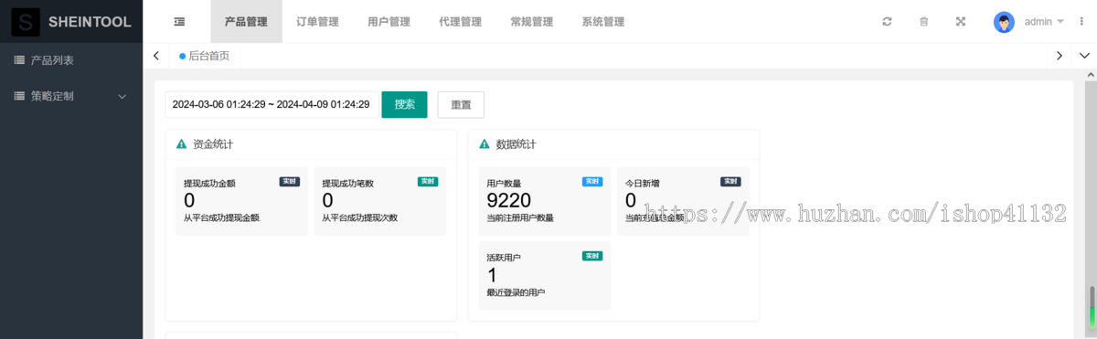This screenshot has width=1097, height=339.
Task: Click the 提现成功金额 stat card
Action: (241, 201)
